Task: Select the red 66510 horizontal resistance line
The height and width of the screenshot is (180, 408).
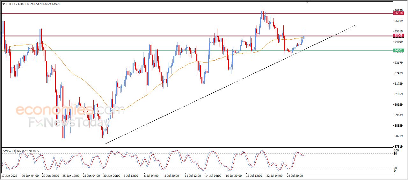Action: pyautogui.click(x=197, y=13)
